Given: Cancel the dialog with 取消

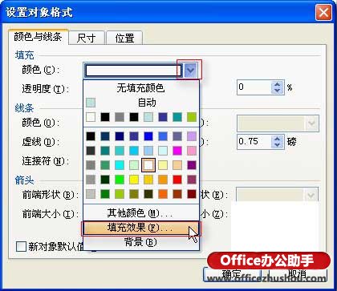Looking at the screenshot, I should click(297, 274).
